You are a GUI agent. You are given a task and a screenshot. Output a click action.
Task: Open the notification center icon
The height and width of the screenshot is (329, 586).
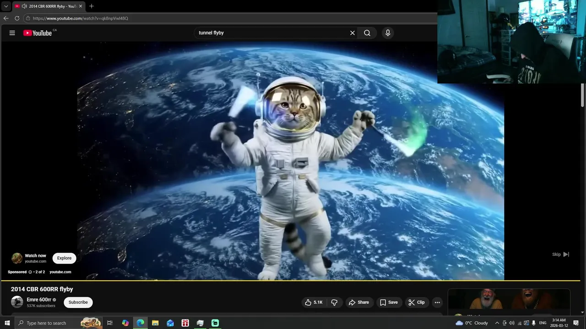(x=576, y=323)
